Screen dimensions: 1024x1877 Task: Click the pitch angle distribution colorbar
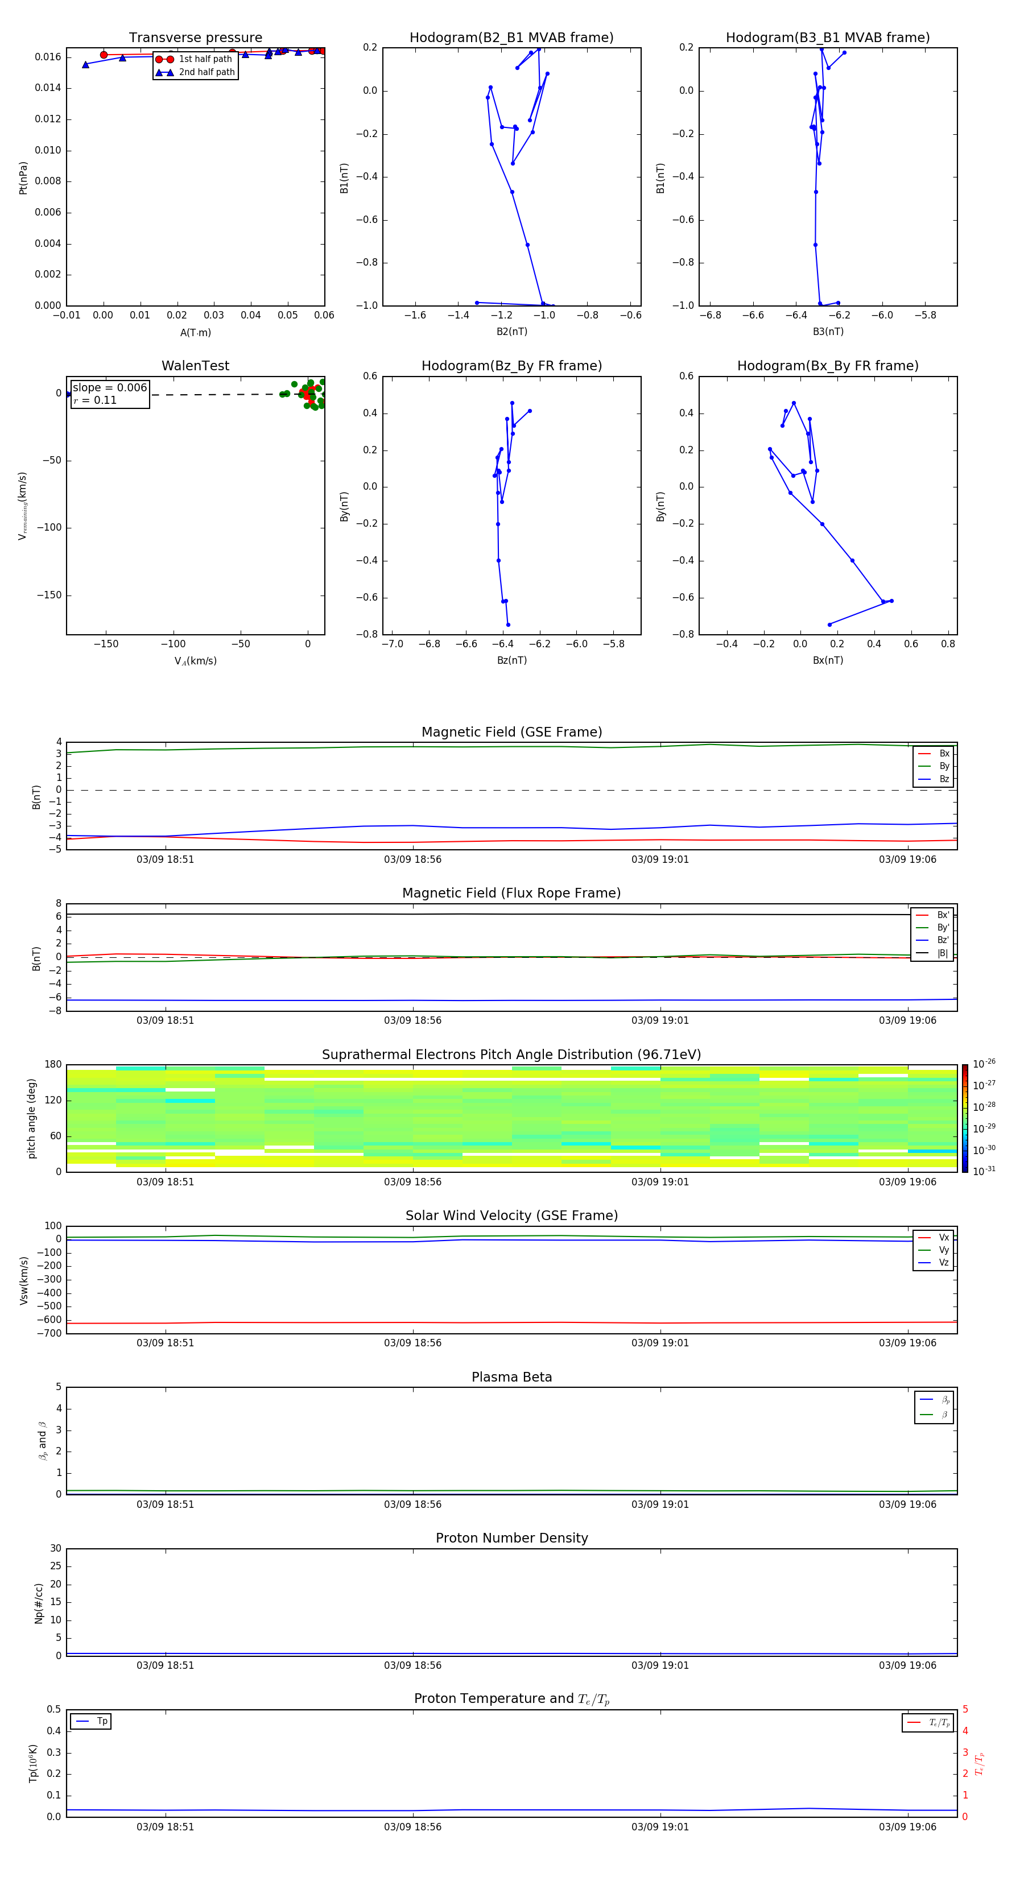[965, 1118]
